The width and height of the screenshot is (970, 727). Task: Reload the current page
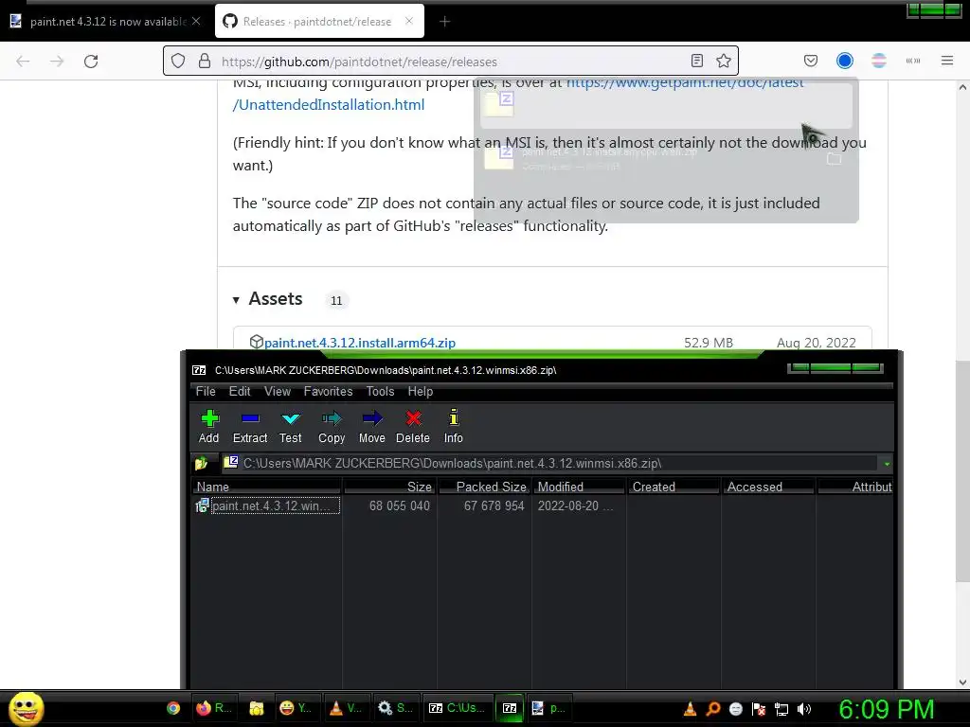[91, 62]
